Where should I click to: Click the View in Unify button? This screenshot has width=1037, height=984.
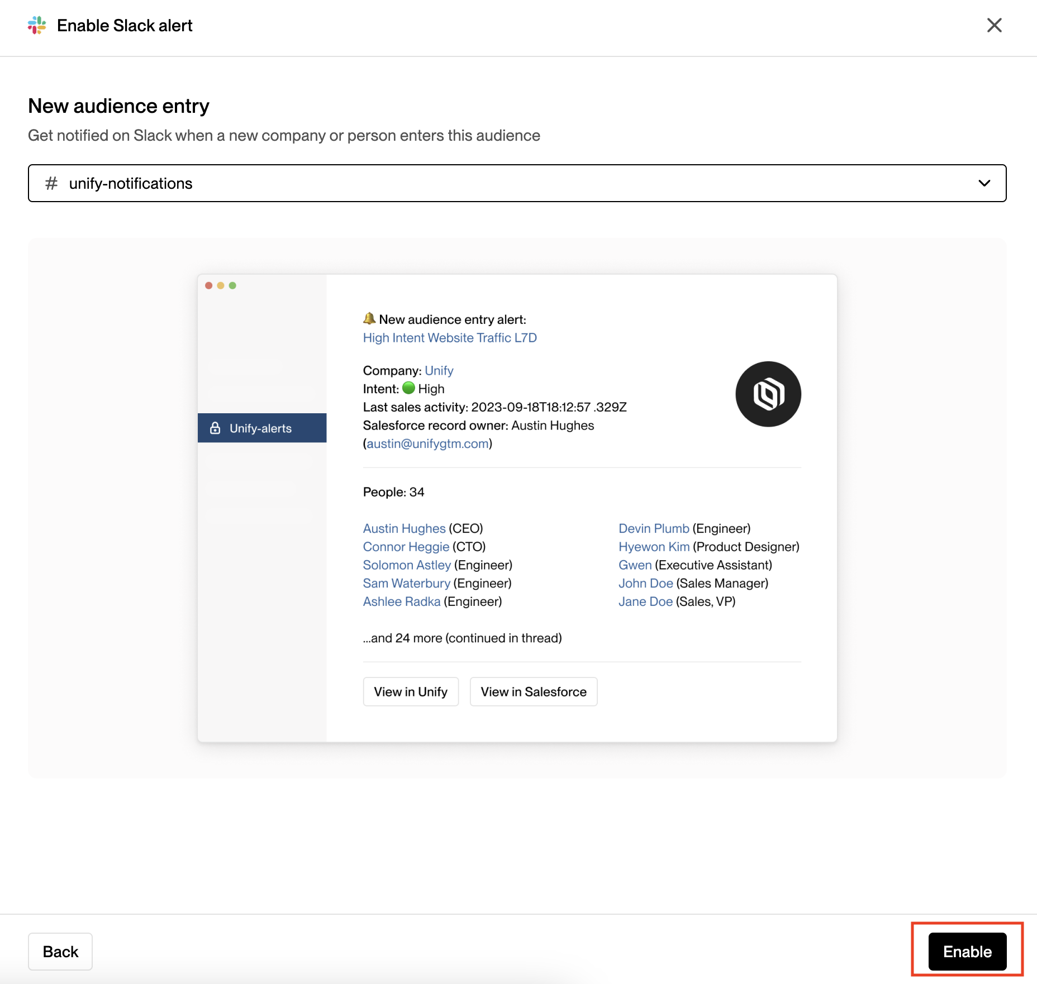[411, 692]
